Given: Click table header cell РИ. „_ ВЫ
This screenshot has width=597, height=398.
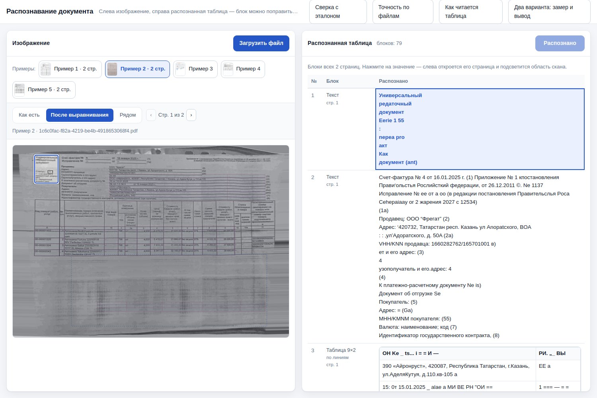Looking at the screenshot, I should click(x=558, y=353).
